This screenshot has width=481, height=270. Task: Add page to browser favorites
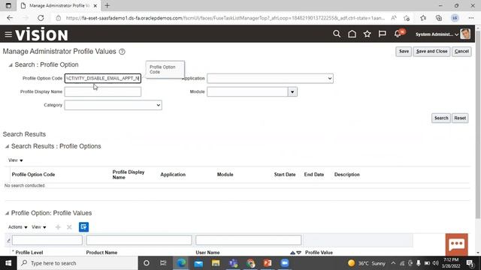tap(407, 18)
